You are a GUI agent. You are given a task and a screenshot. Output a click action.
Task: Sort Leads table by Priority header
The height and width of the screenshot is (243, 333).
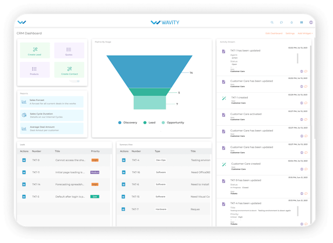pos(96,151)
